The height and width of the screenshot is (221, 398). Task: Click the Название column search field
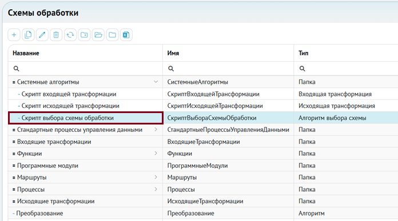click(85, 69)
